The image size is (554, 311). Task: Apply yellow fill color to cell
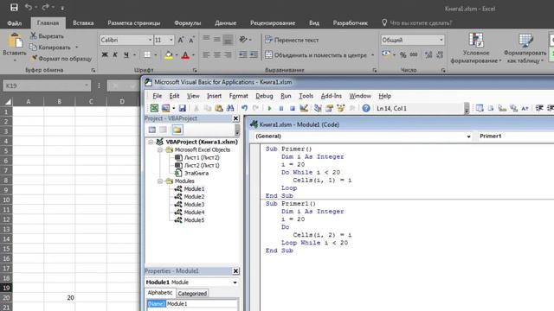[x=169, y=55]
